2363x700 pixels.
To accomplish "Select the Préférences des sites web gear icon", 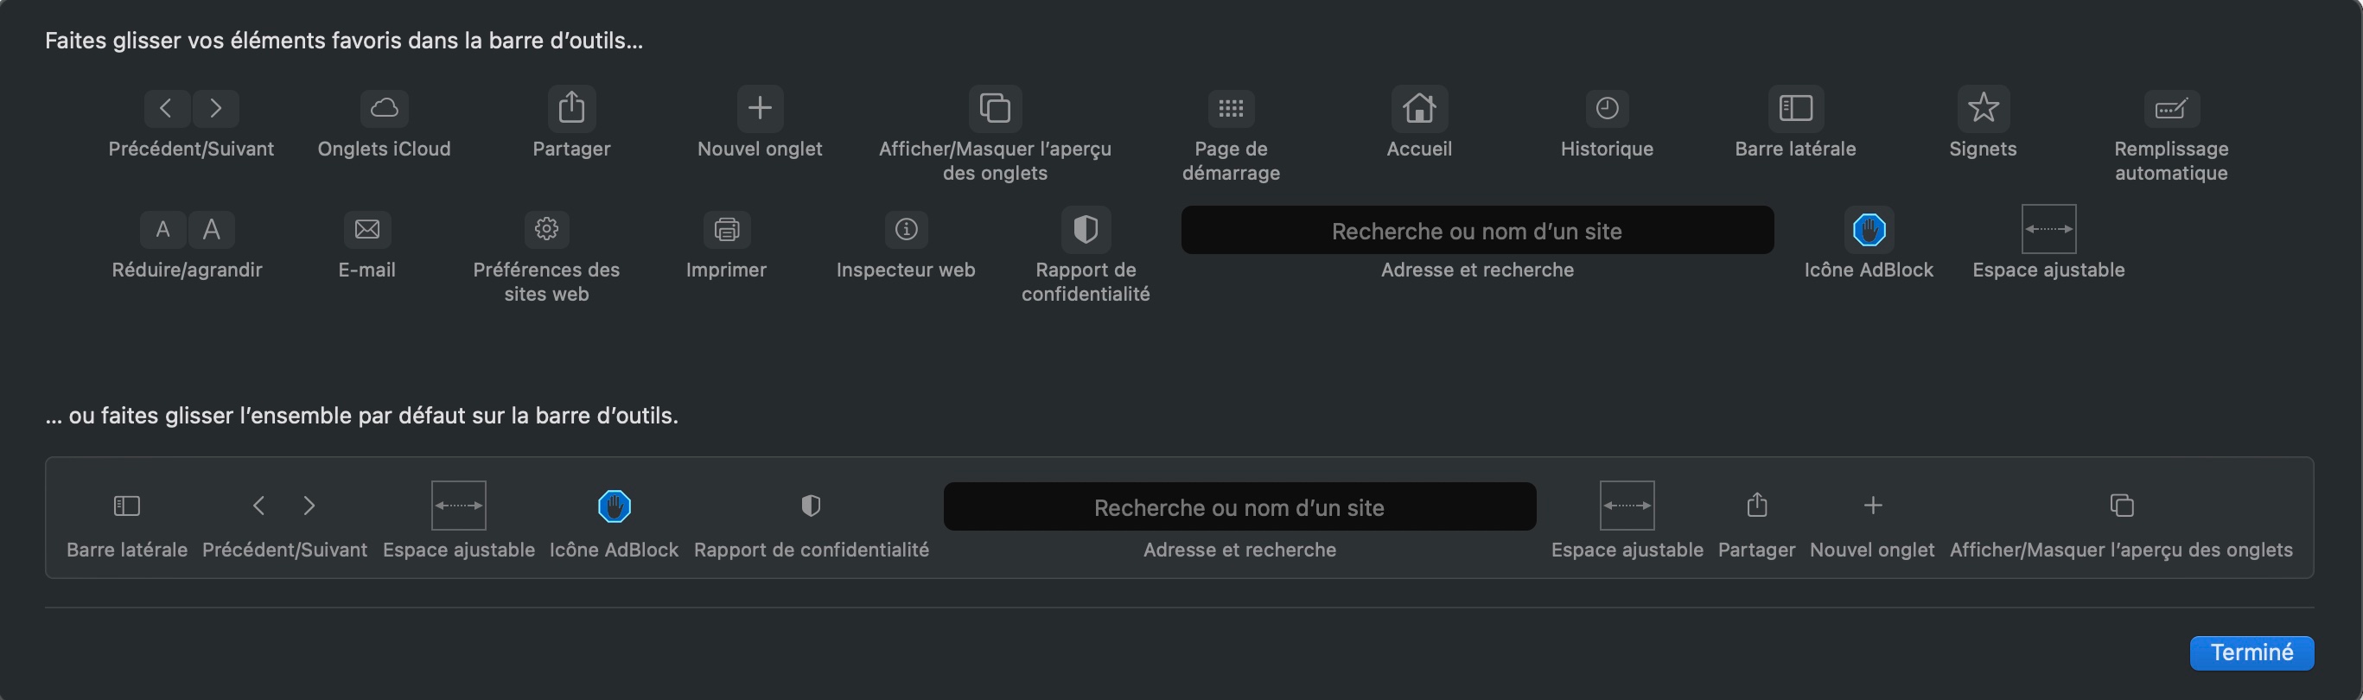I will 547,229.
